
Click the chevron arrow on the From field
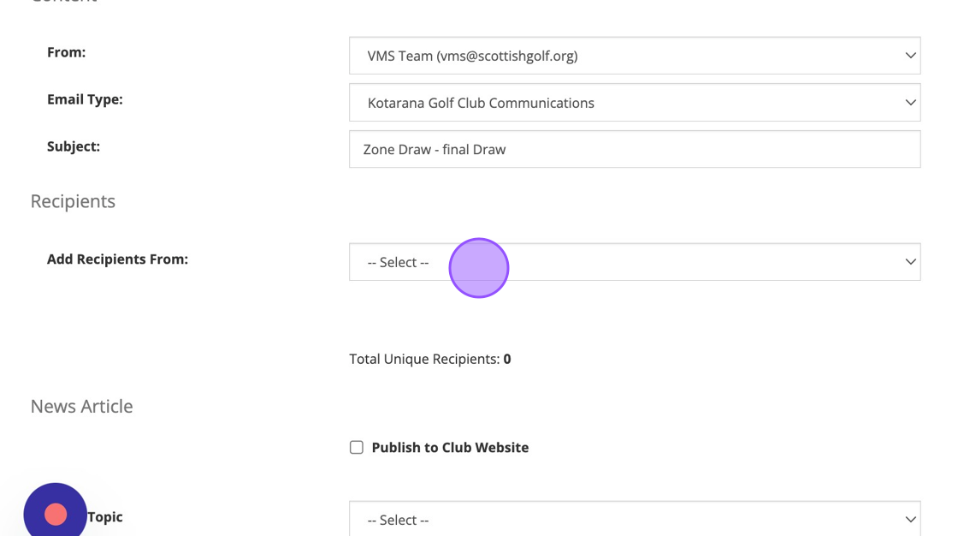(910, 56)
